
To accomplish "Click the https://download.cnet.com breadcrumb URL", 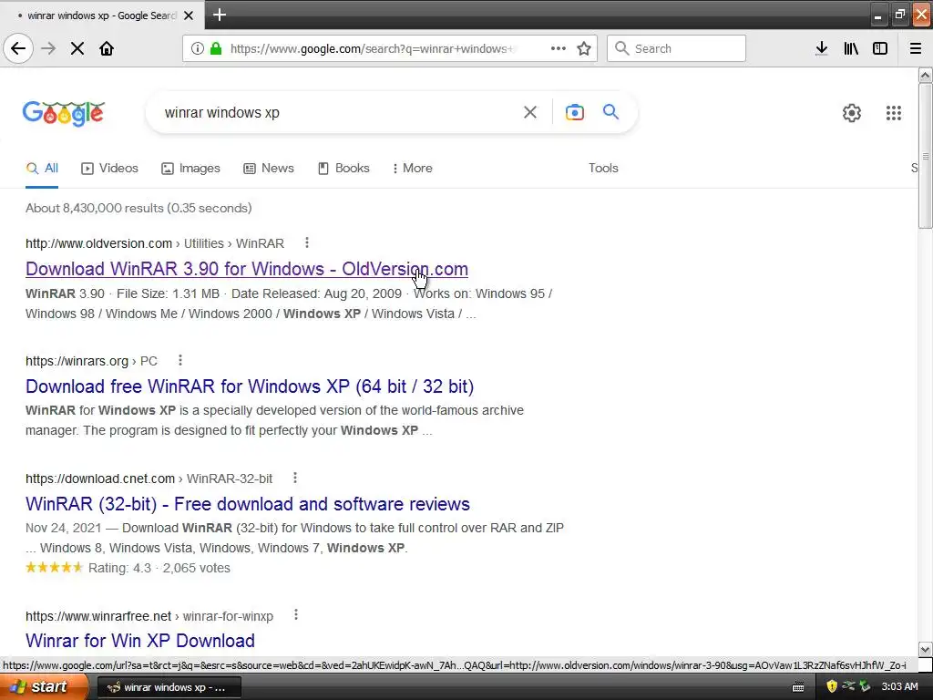I will click(x=100, y=479).
